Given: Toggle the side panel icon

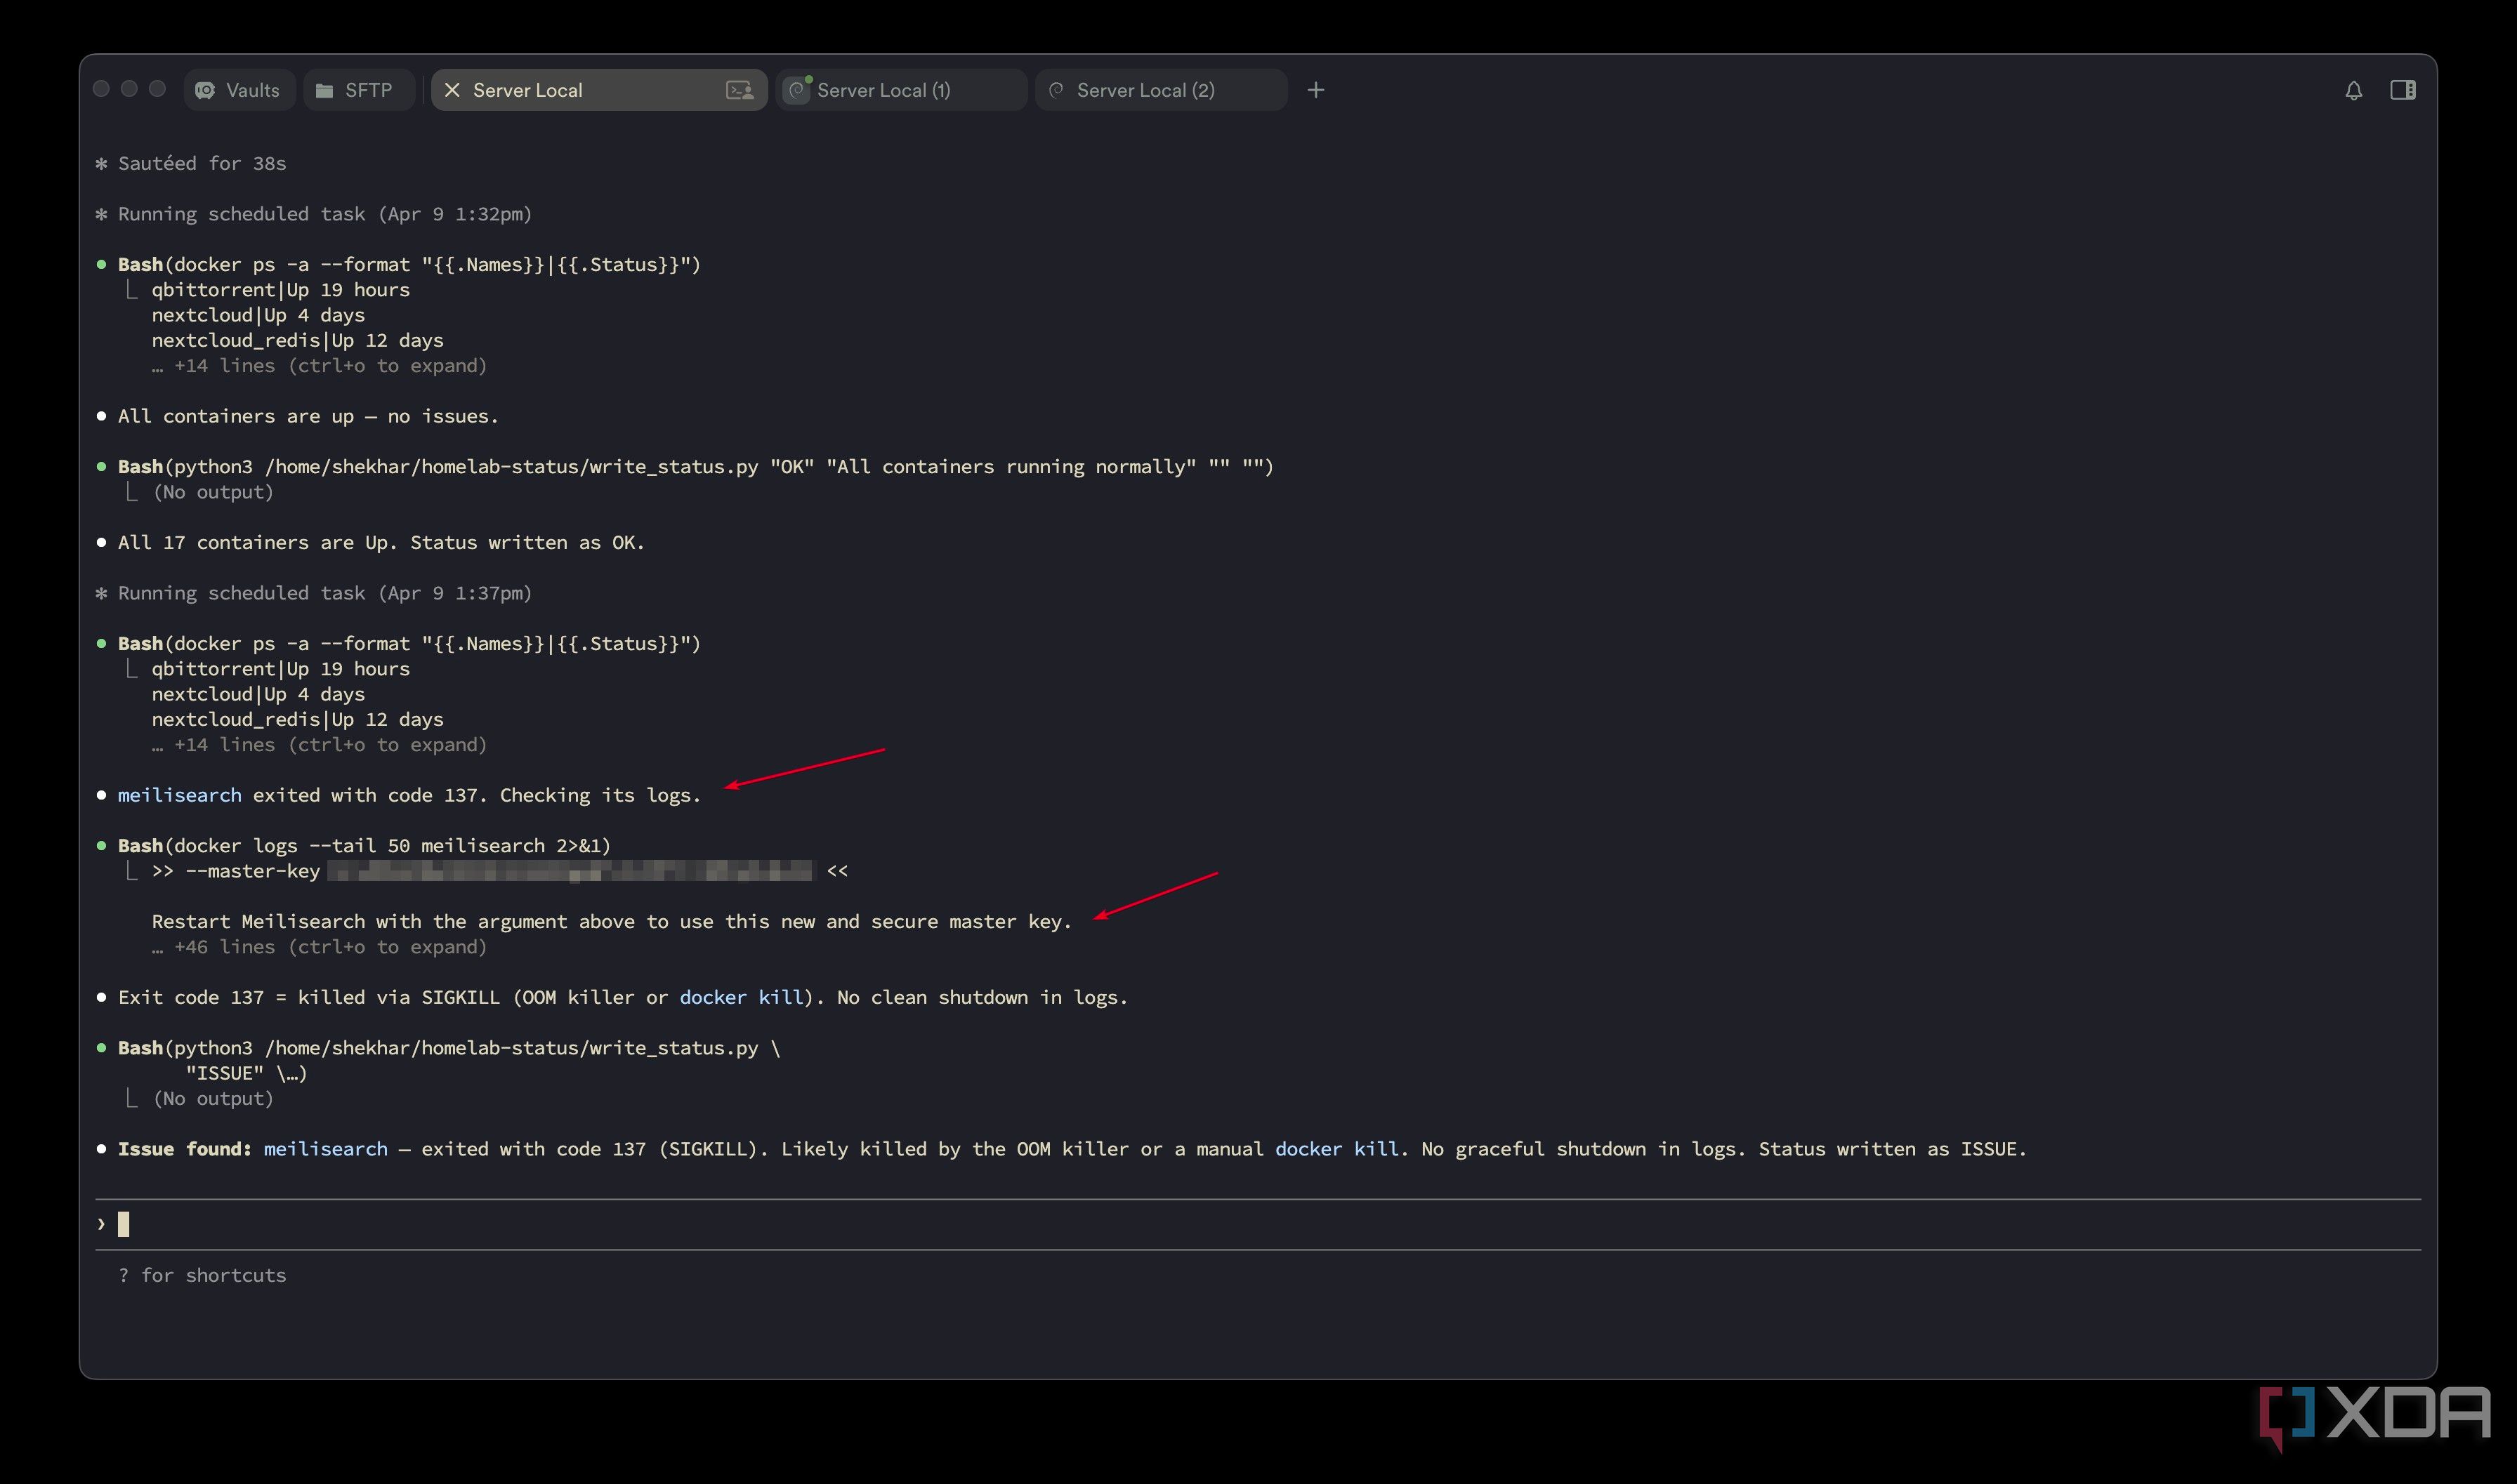Looking at the screenshot, I should click(x=2403, y=90).
